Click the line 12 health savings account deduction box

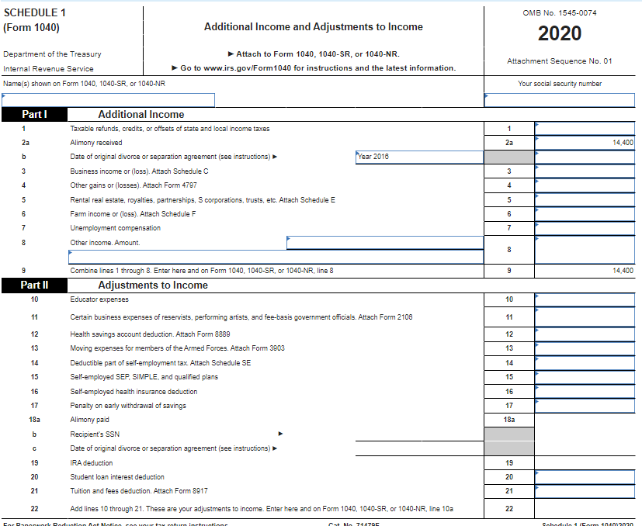[586, 332]
